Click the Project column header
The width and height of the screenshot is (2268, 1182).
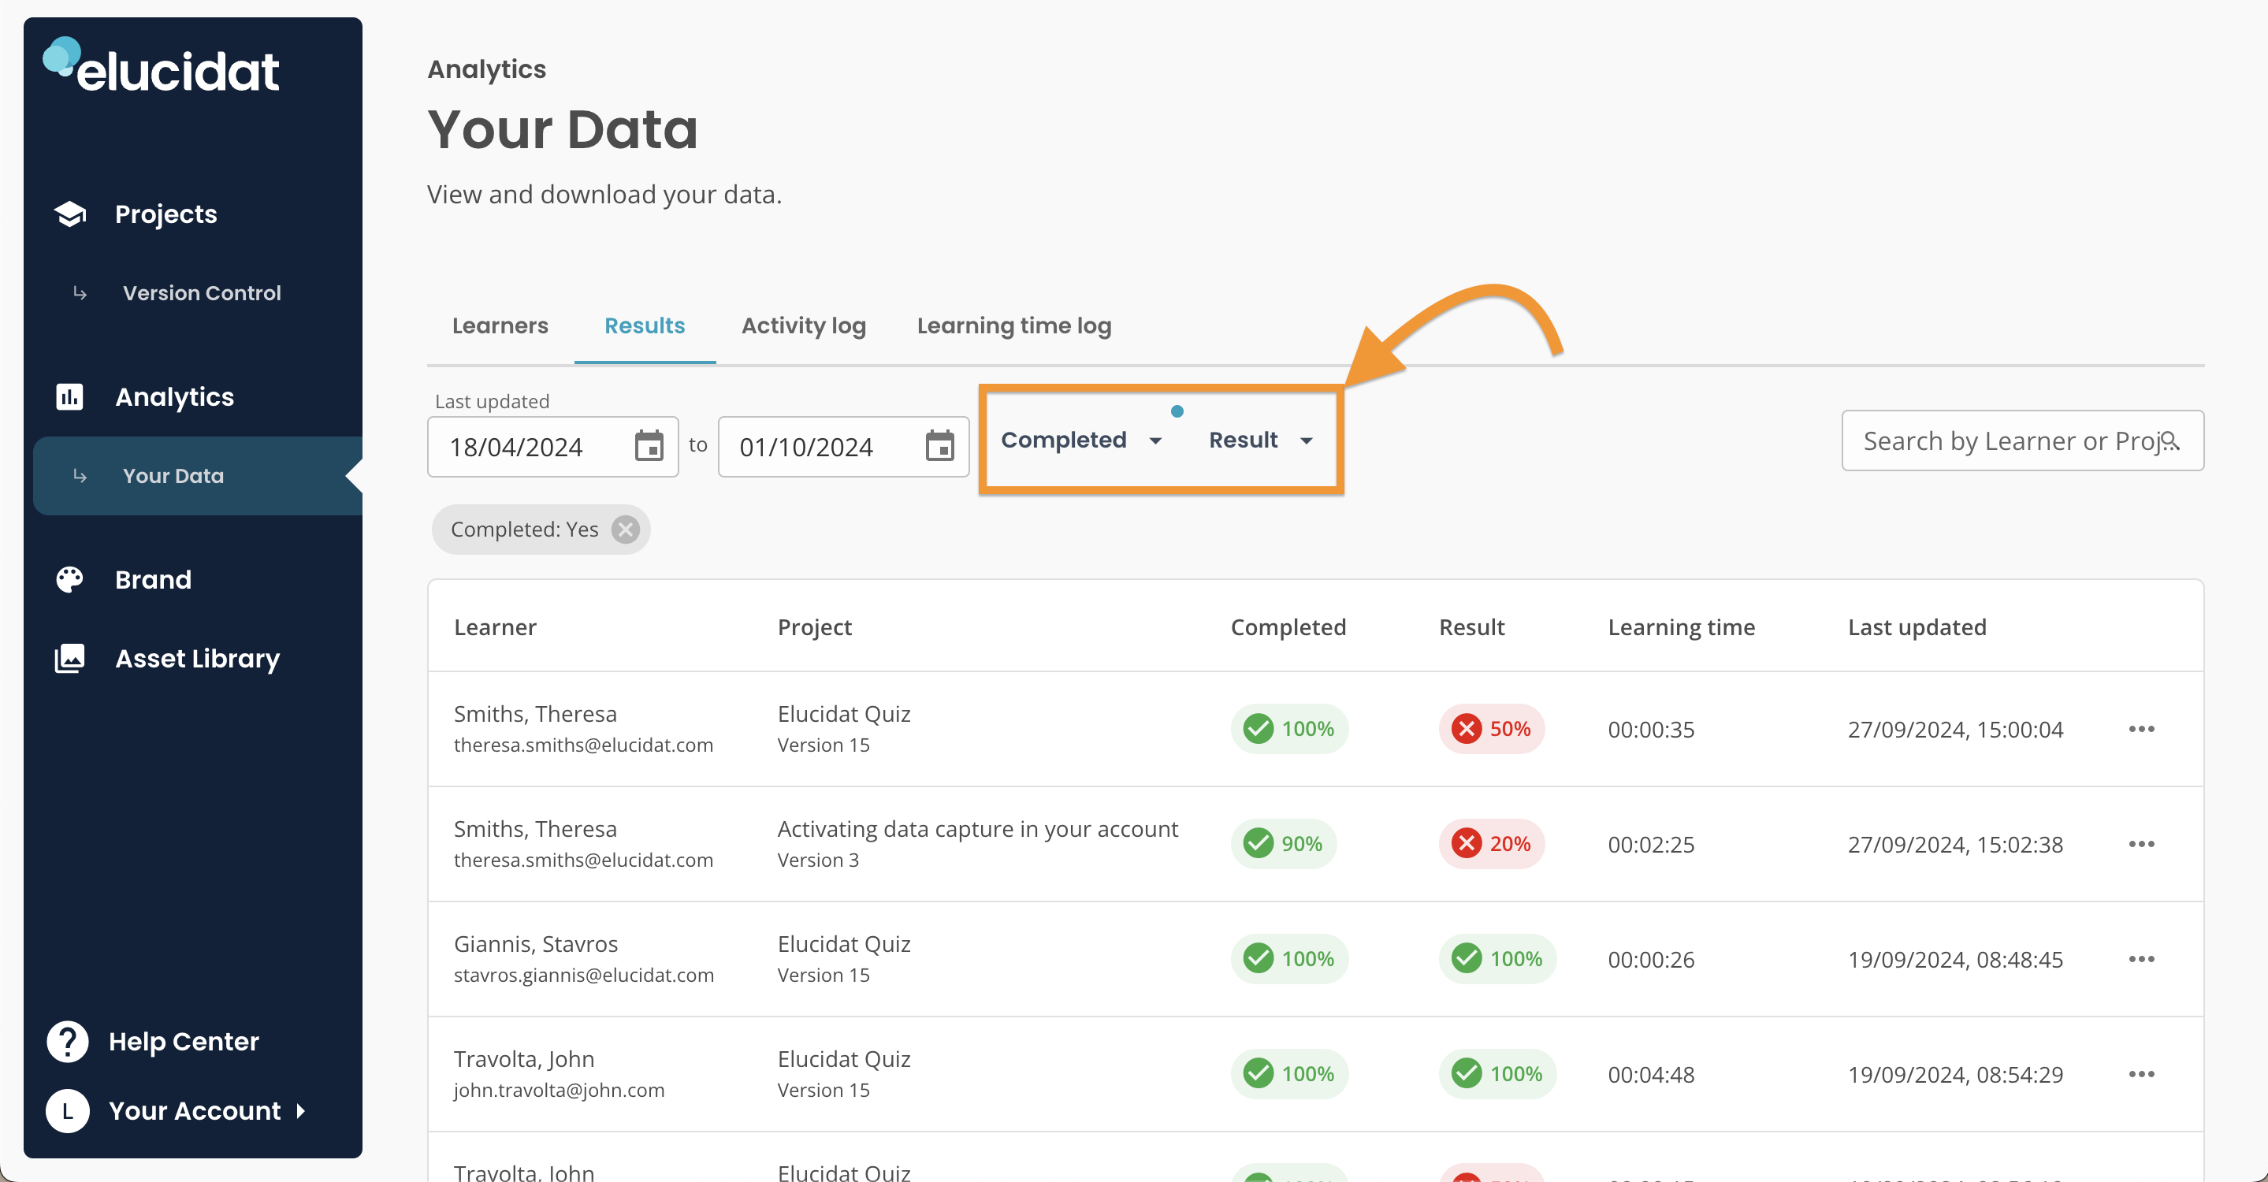click(x=814, y=626)
